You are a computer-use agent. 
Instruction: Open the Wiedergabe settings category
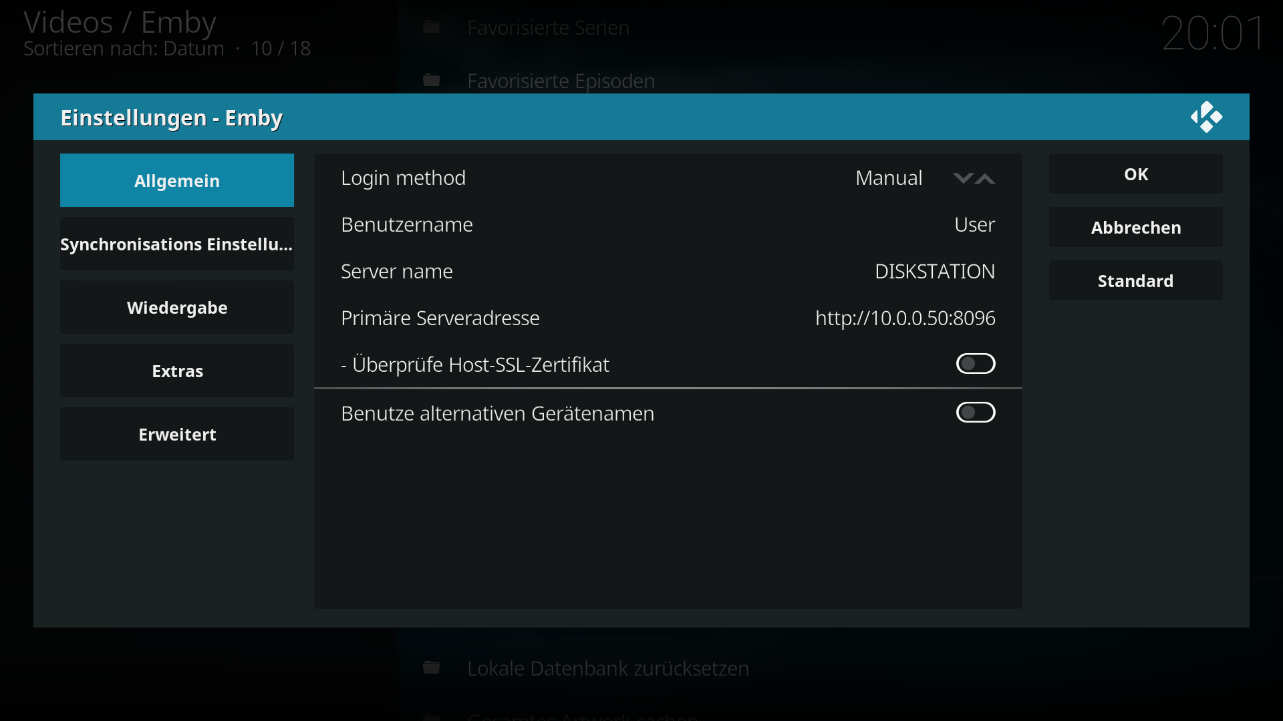pyautogui.click(x=177, y=307)
